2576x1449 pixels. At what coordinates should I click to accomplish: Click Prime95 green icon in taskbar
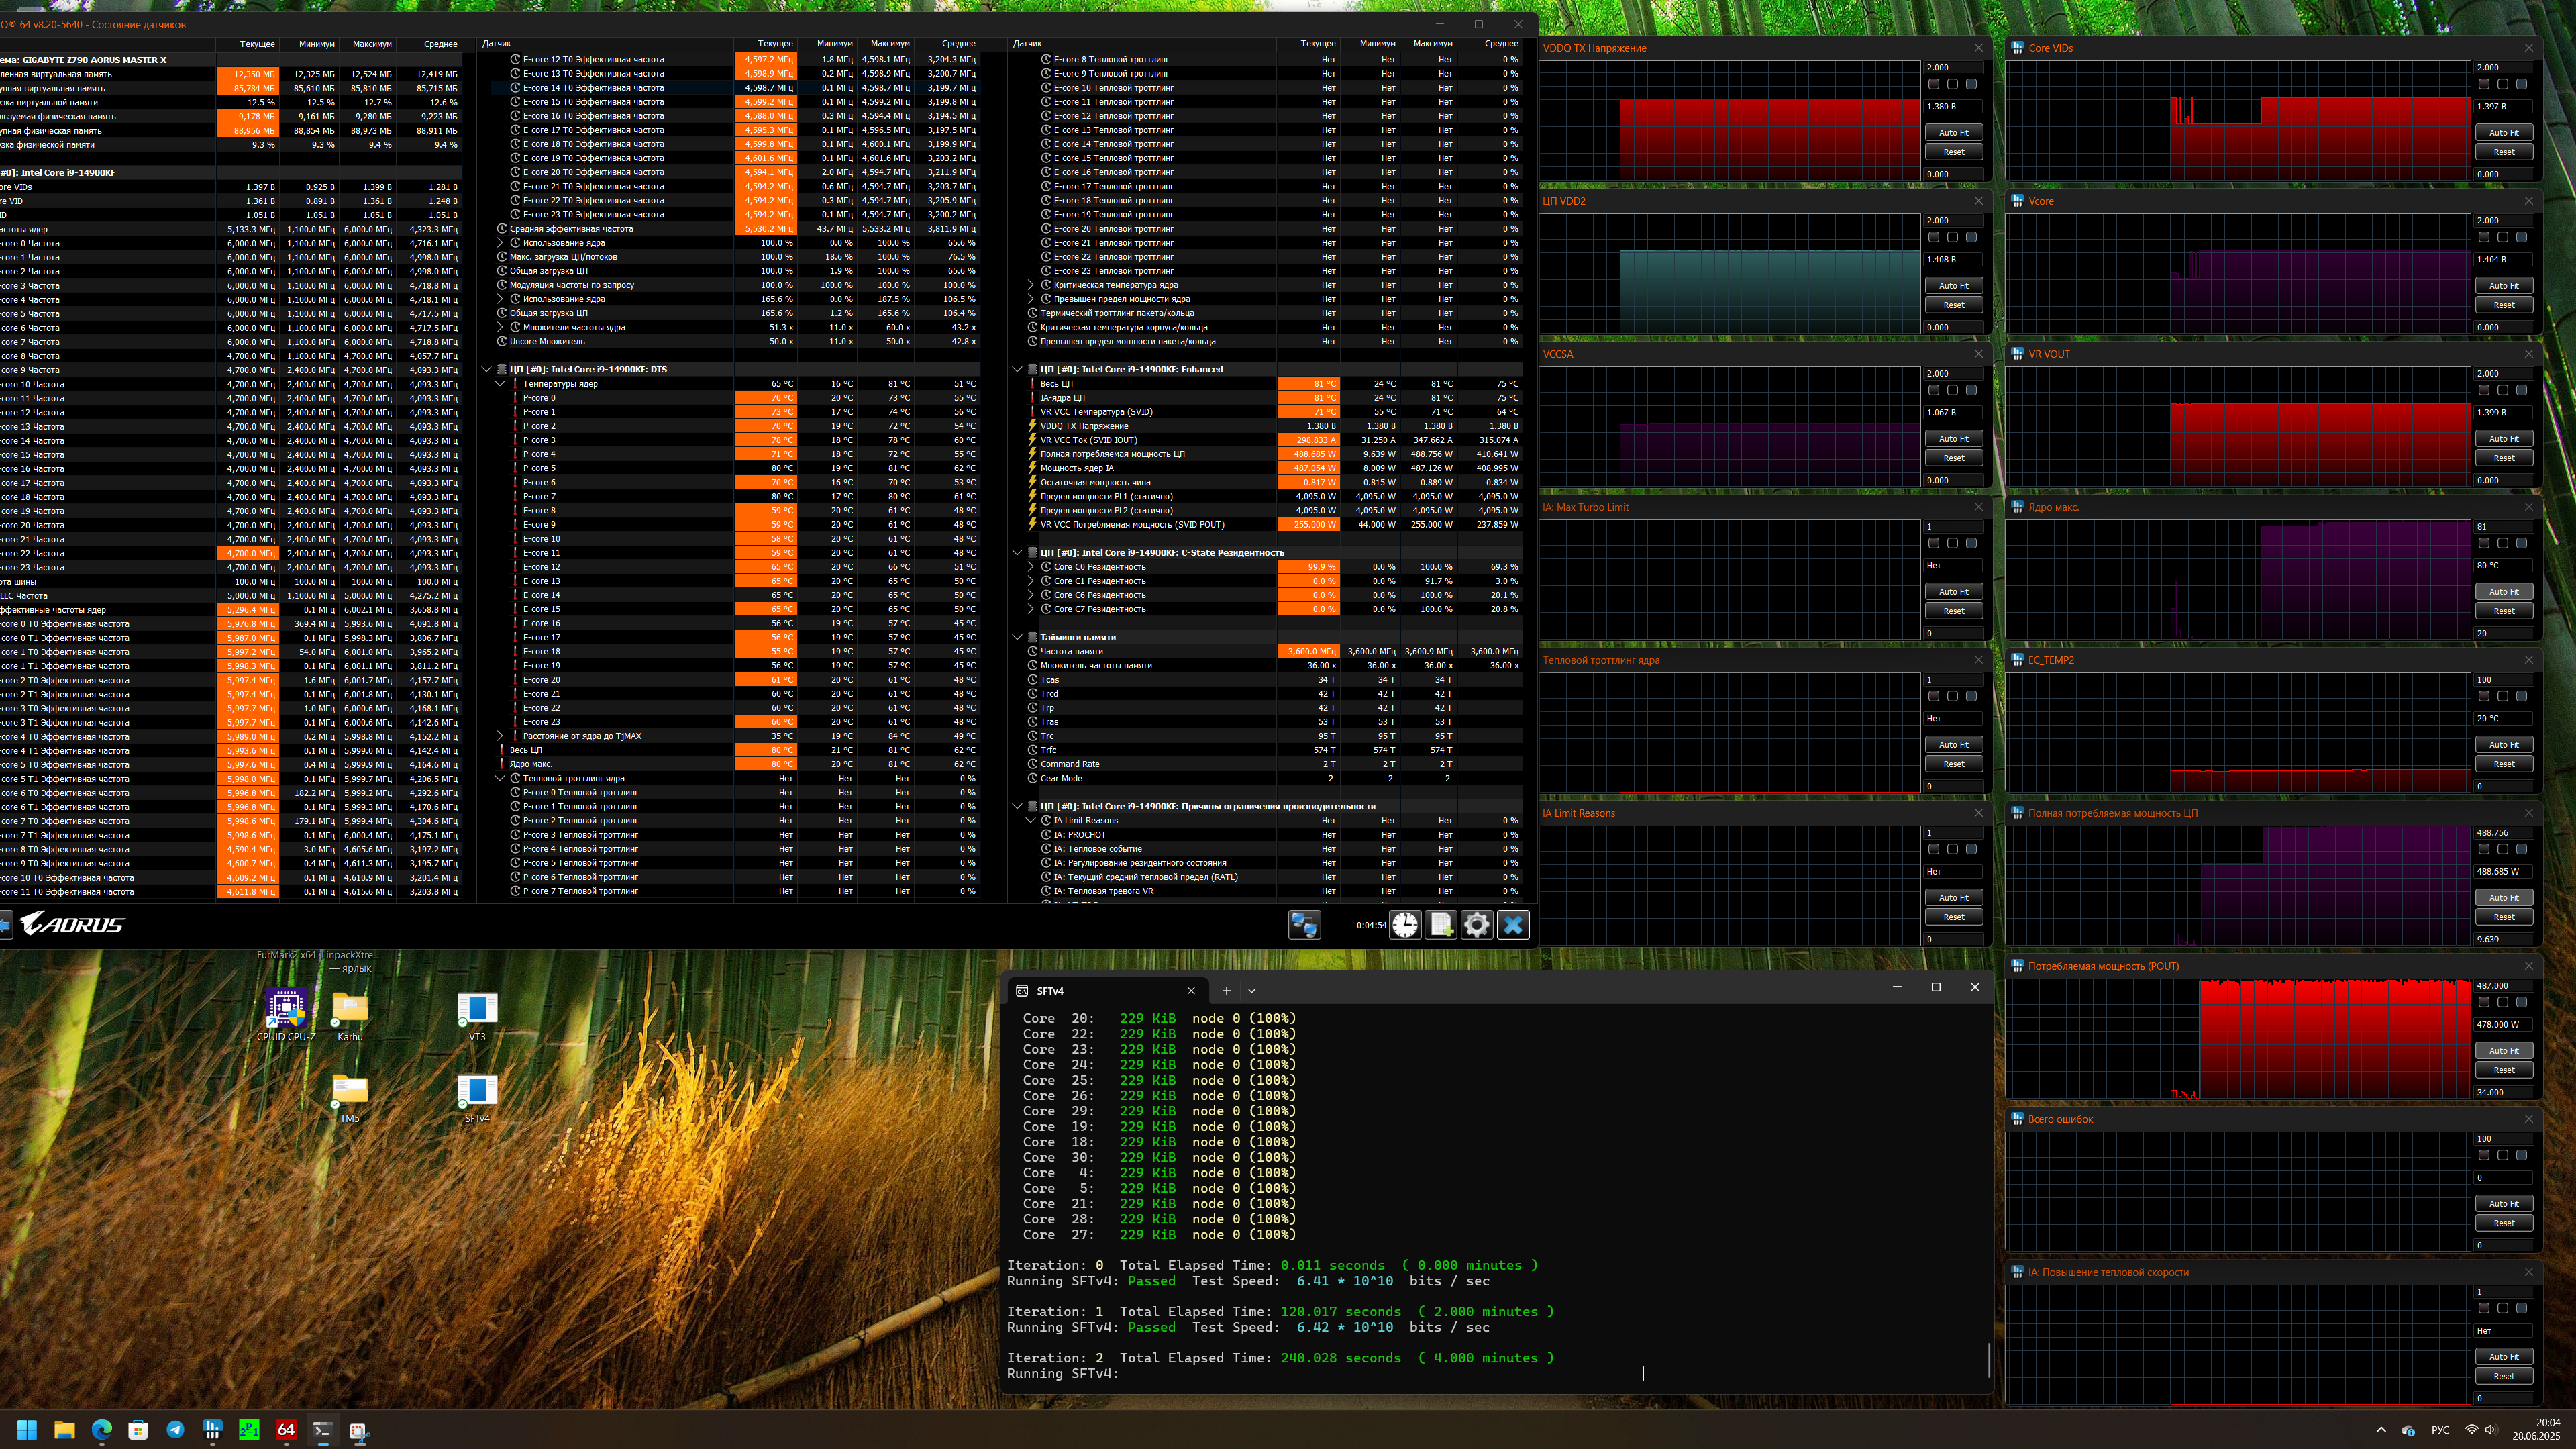coord(249,1430)
